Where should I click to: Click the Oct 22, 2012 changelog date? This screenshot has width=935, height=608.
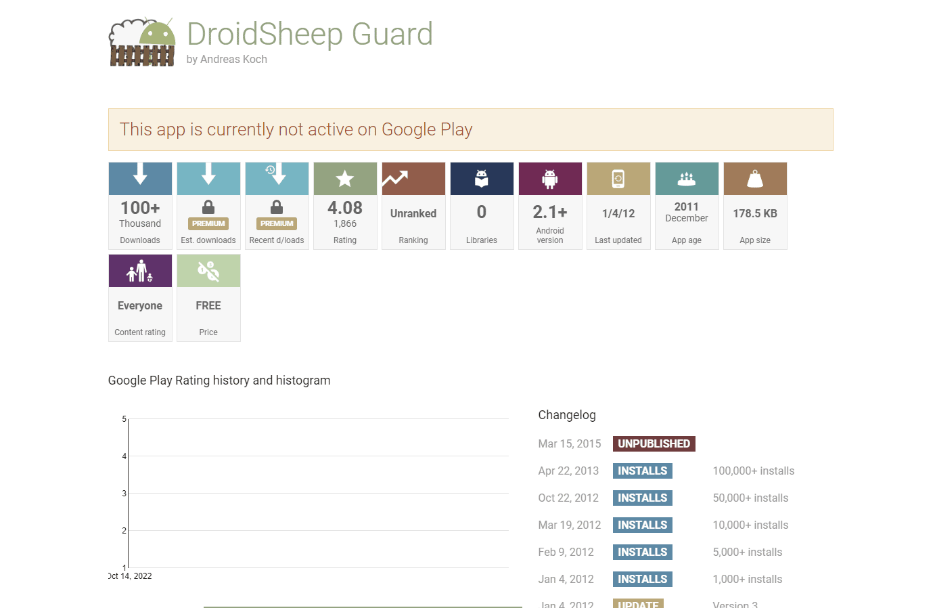568,498
